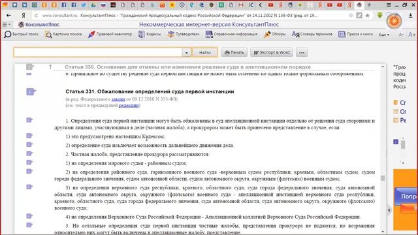Click the up arrow beside the Статья 330 header
Screen dimensions: 418x235
pos(50,67)
